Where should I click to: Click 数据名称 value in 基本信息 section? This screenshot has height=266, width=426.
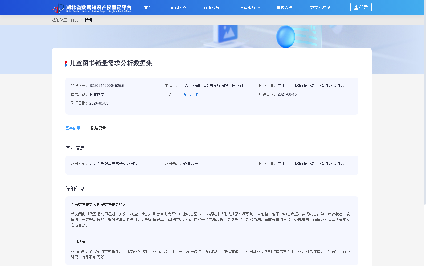[x=113, y=164]
